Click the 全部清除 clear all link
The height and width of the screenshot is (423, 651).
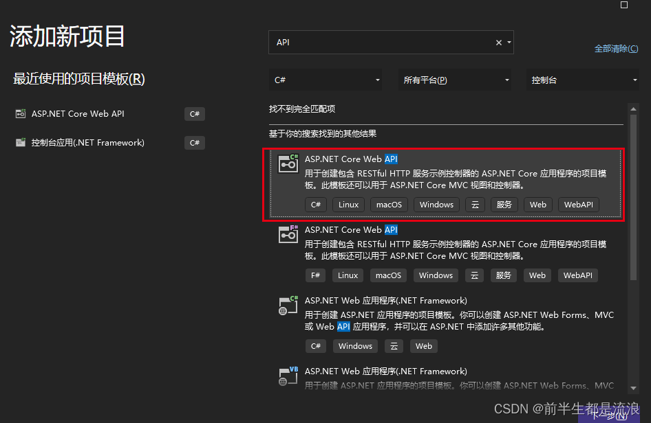[x=616, y=49]
